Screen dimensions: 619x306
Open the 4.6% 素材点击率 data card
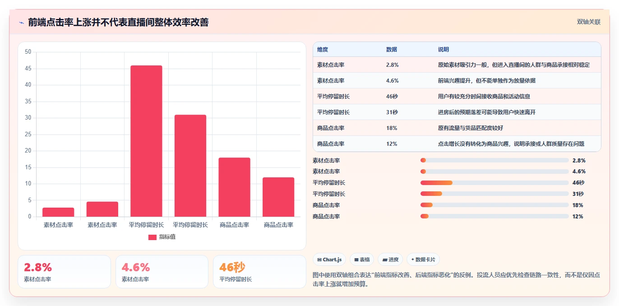click(162, 272)
